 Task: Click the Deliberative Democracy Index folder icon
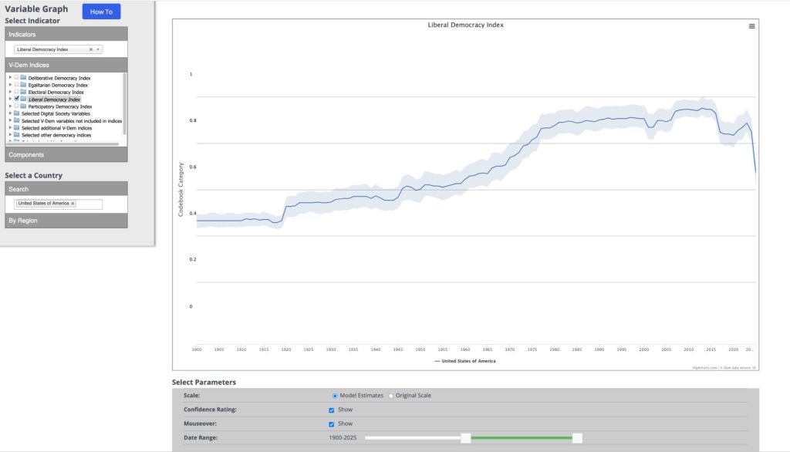pos(23,78)
